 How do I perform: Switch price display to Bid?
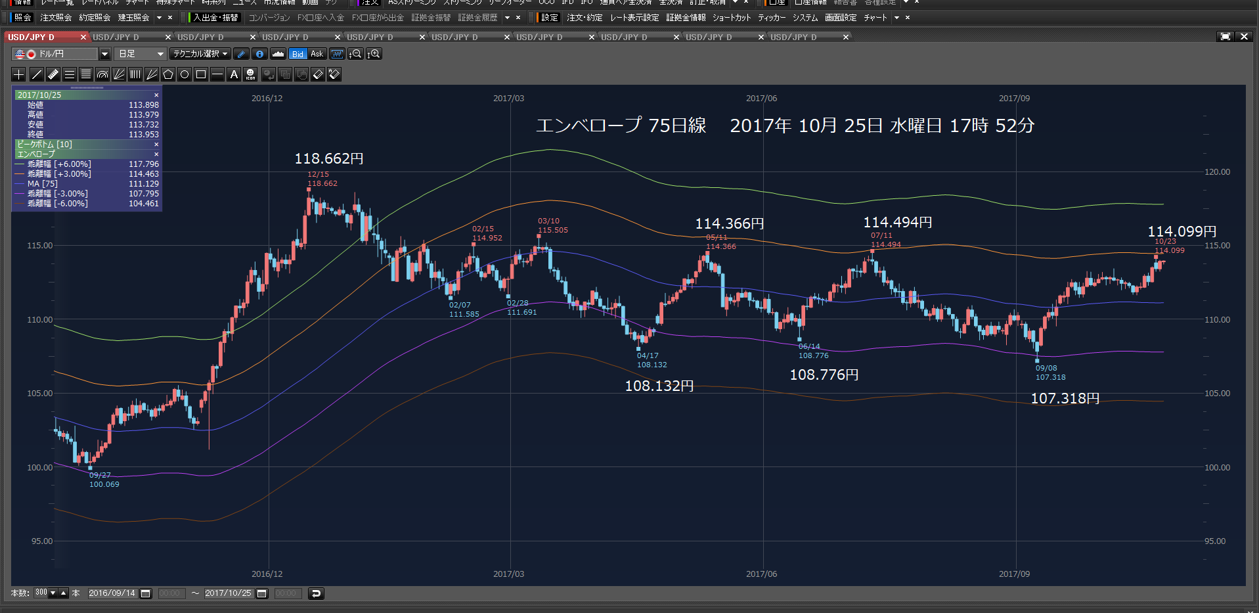(298, 54)
